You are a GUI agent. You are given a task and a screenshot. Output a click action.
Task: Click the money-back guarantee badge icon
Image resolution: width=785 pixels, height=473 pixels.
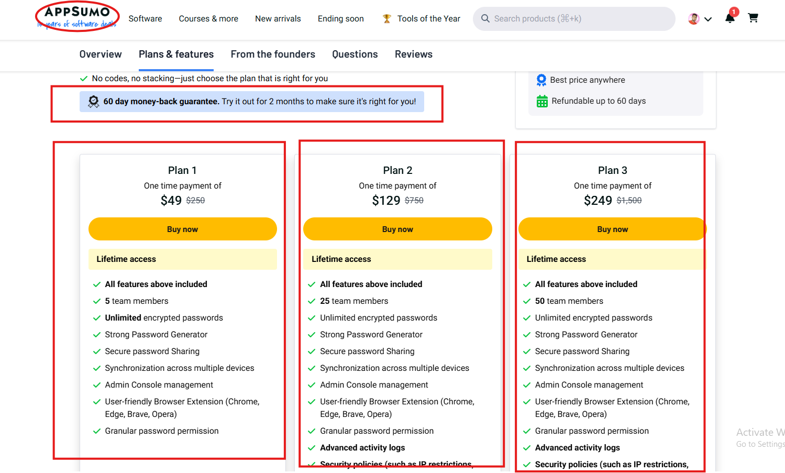(93, 101)
